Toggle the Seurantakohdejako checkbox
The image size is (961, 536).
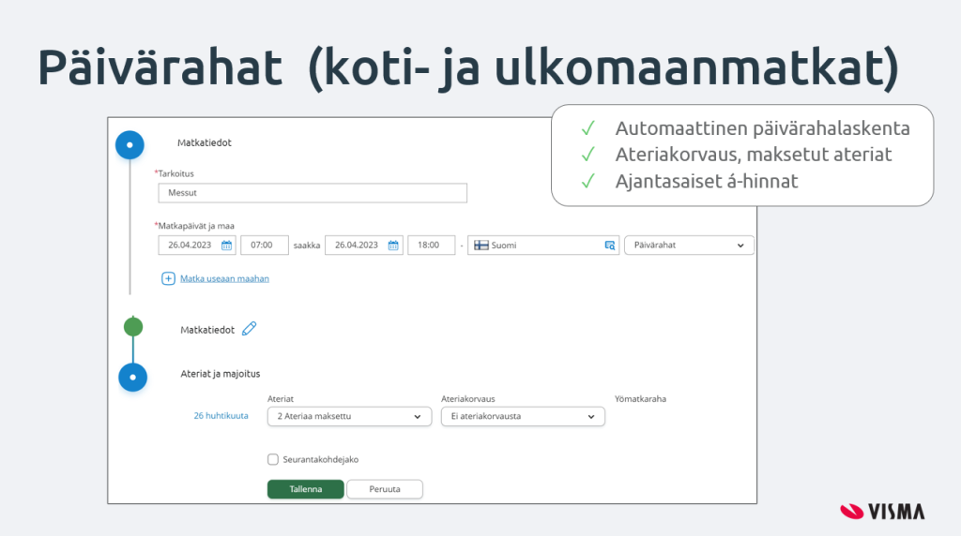tap(273, 459)
